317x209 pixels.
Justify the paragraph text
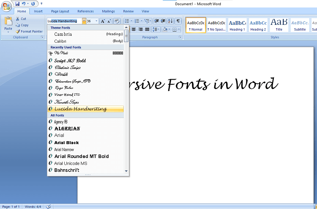[147, 29]
